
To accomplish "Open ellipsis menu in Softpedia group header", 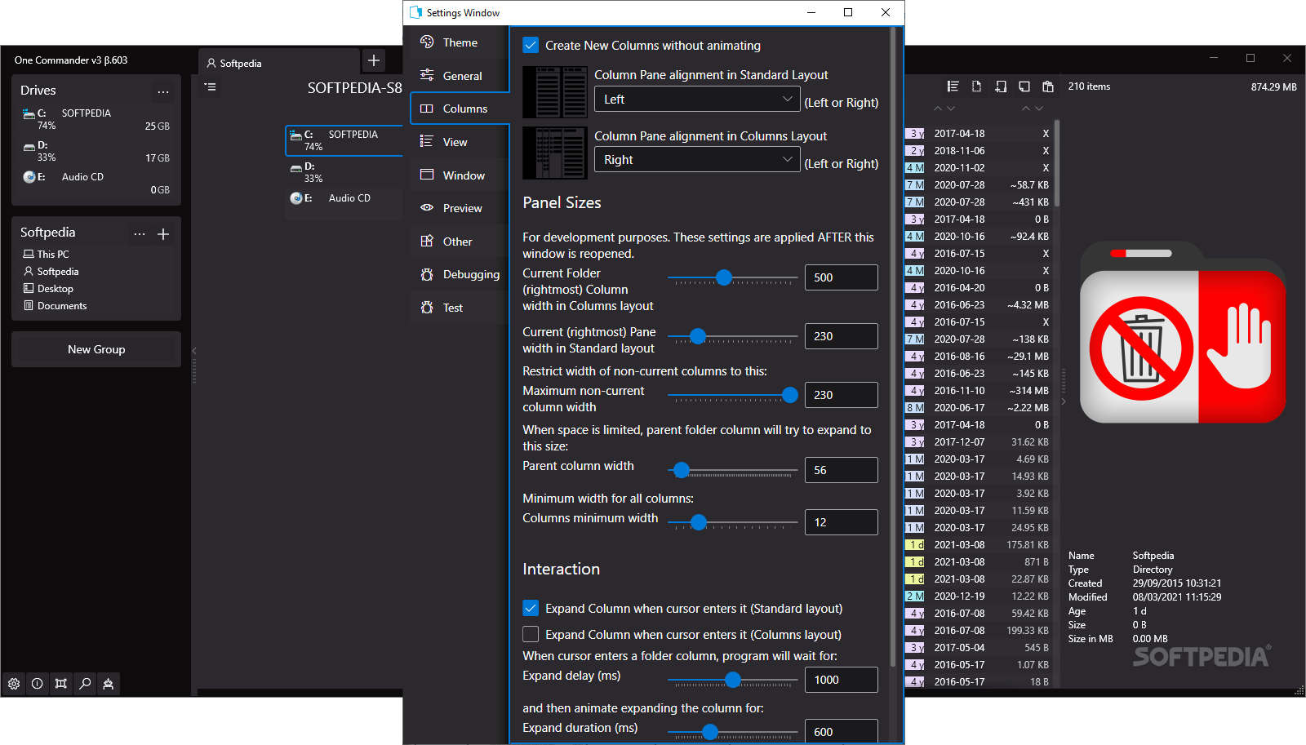I will coord(140,234).
